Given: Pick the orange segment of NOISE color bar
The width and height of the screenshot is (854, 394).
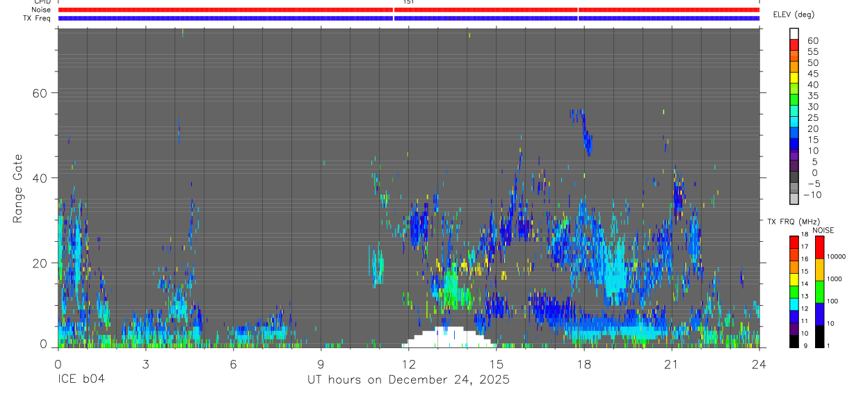Looking at the screenshot, I should 820,270.
